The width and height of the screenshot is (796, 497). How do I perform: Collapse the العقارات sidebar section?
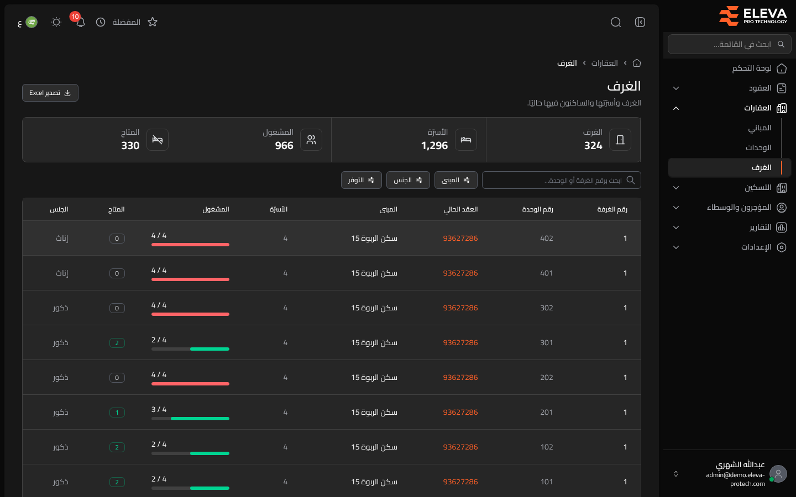[730, 108]
